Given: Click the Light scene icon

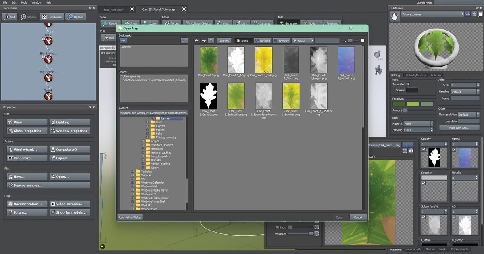Looking at the screenshot, I should pyautogui.click(x=241, y=23).
